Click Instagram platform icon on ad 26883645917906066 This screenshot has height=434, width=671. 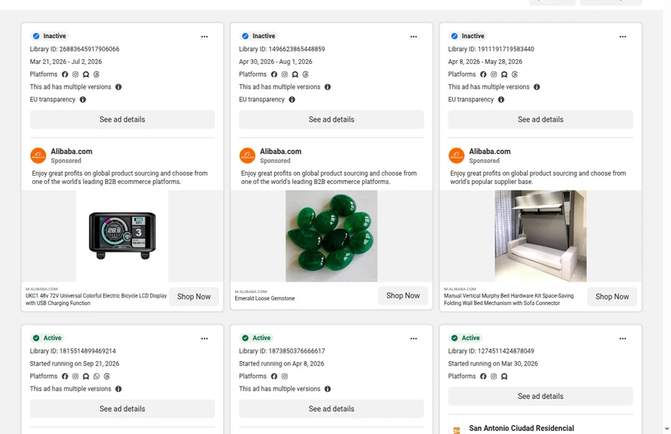coord(75,74)
